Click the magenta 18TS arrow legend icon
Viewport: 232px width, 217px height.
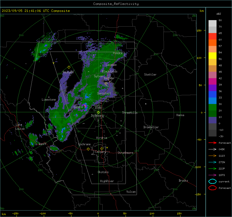click(212, 175)
